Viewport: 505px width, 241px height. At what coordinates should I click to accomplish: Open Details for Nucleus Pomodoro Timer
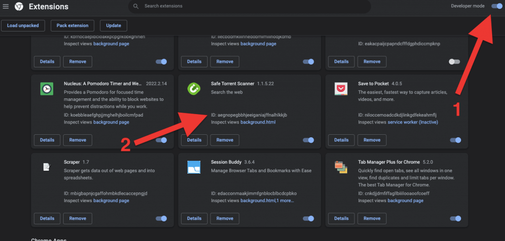47,140
